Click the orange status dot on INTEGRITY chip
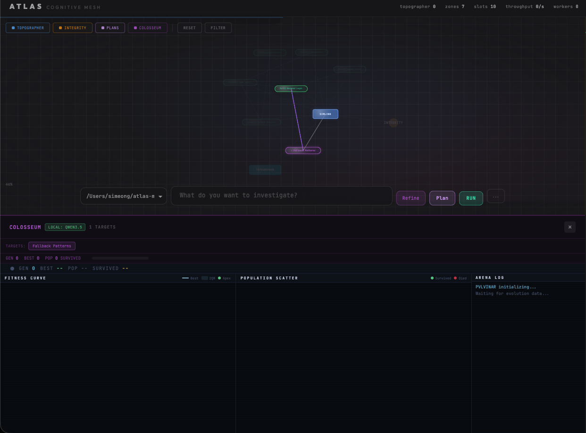 tap(60, 28)
